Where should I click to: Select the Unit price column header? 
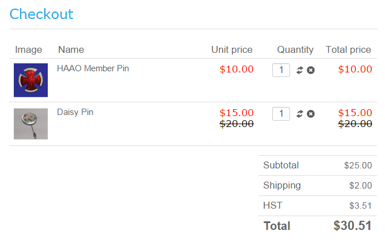231,50
